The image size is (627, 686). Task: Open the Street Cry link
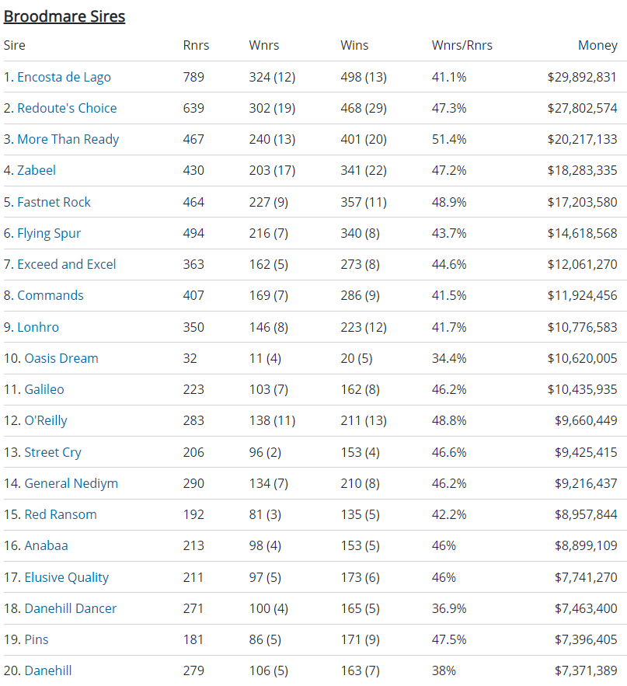[53, 452]
